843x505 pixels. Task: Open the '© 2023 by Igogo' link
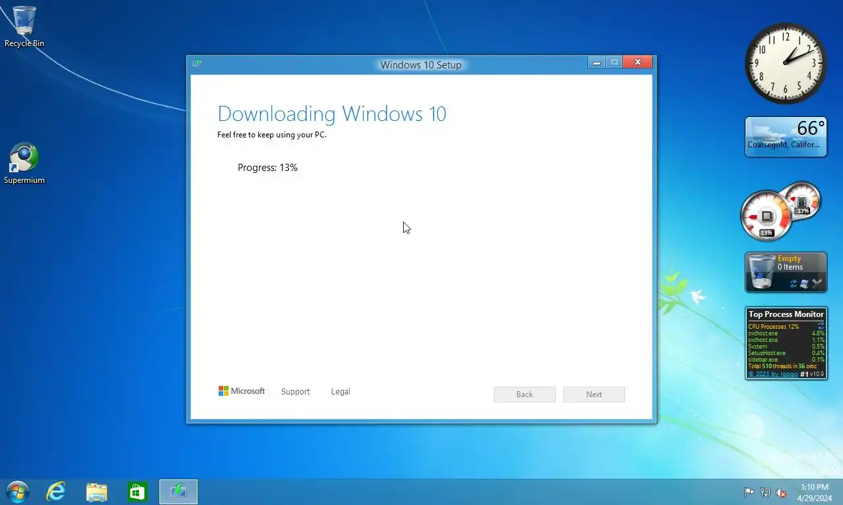pos(773,374)
